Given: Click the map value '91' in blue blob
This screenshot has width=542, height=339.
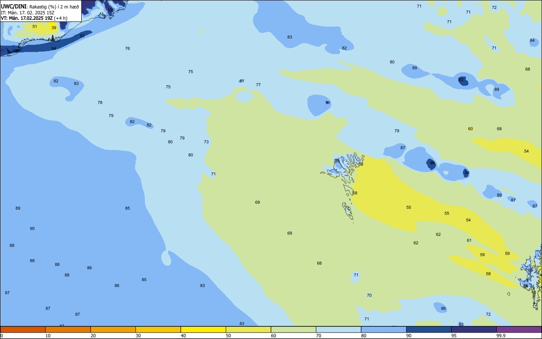Looking at the screenshot, I should pyautogui.click(x=328, y=103).
